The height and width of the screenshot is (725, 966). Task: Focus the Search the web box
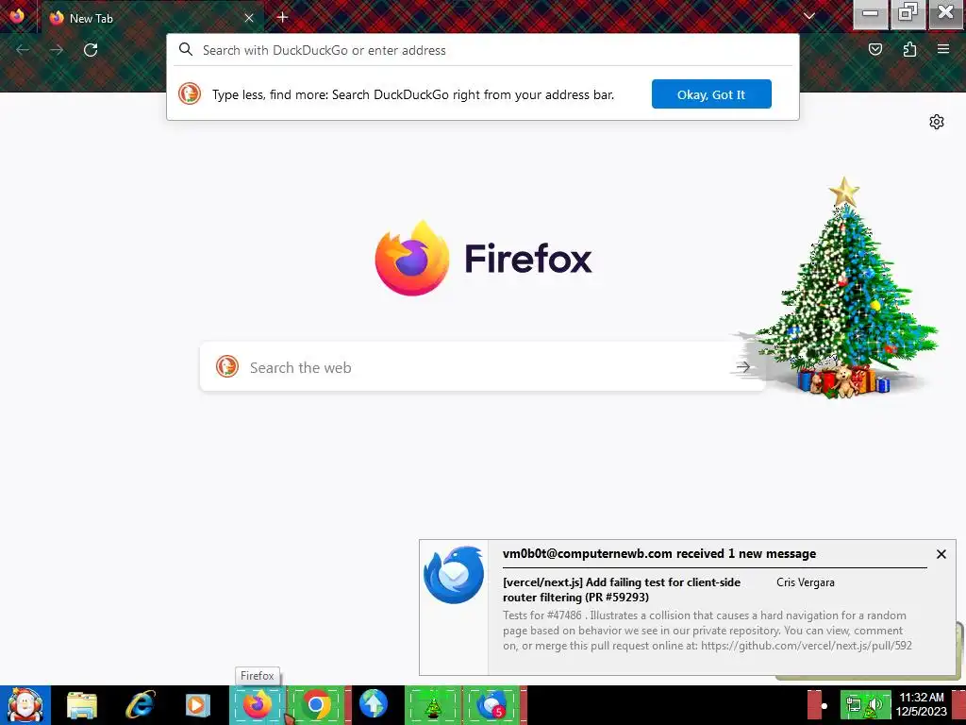(482, 367)
